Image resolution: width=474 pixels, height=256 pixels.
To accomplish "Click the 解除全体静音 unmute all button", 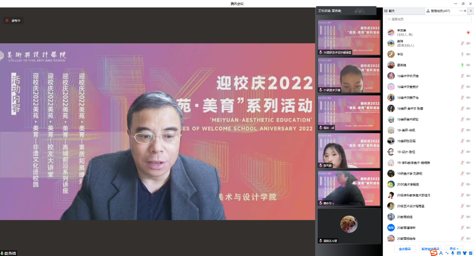I will point(430,249).
